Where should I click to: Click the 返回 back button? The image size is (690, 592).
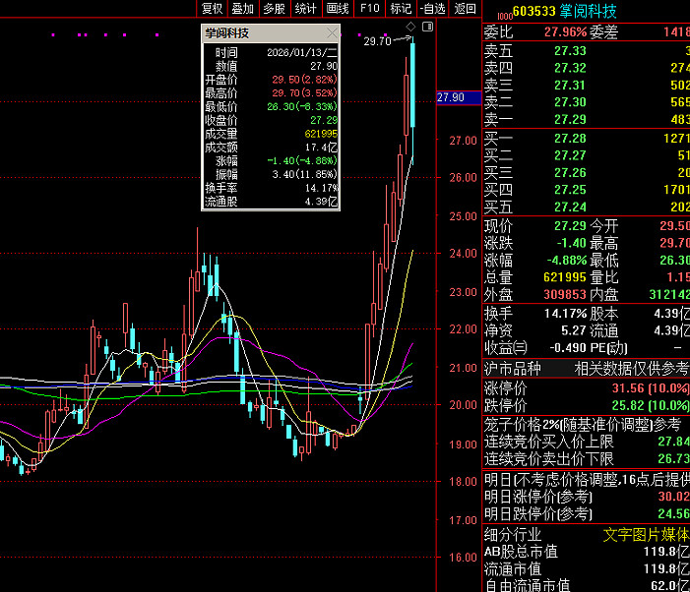pos(465,8)
